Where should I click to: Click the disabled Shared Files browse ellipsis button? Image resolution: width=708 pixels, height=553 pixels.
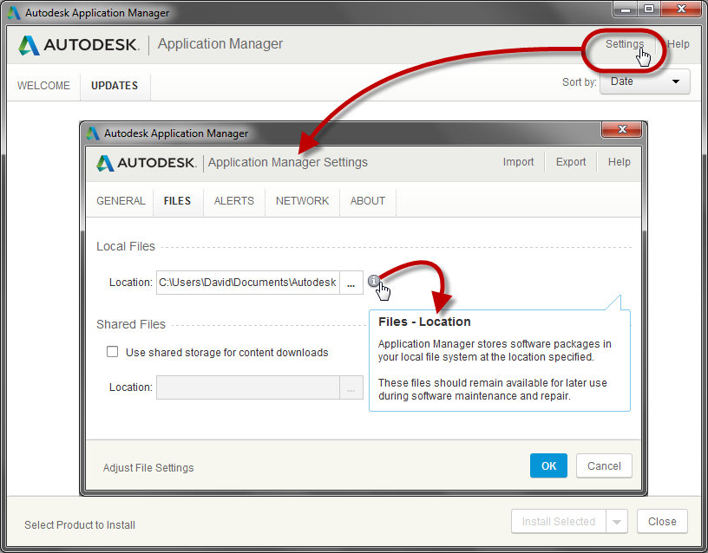click(x=351, y=387)
